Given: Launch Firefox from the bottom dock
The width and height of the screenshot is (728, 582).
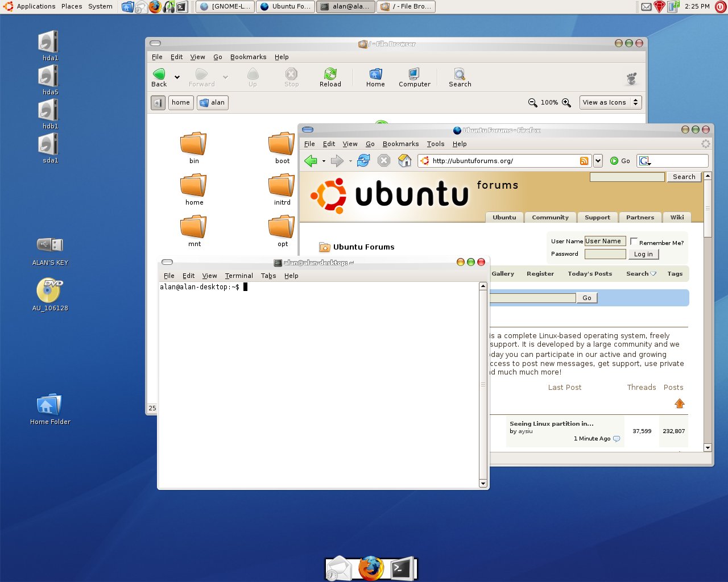Looking at the screenshot, I should 371,568.
